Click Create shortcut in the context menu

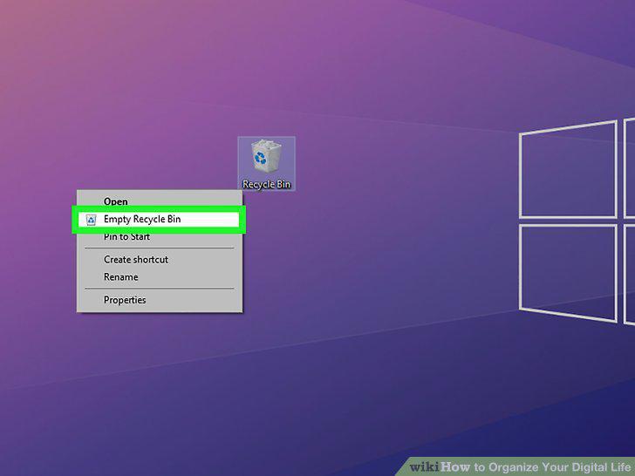click(160, 260)
